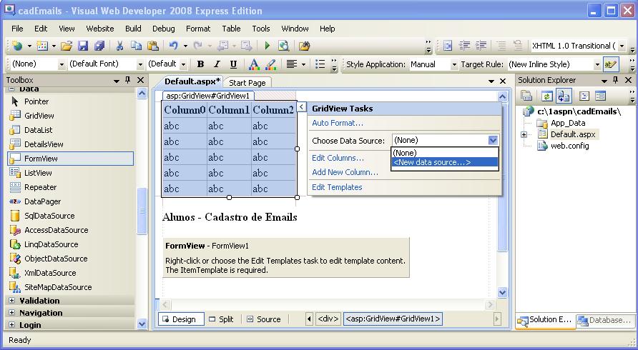Screen dimensions: 638x350
Task: Open the block format (None) dropdown
Action: [62, 64]
